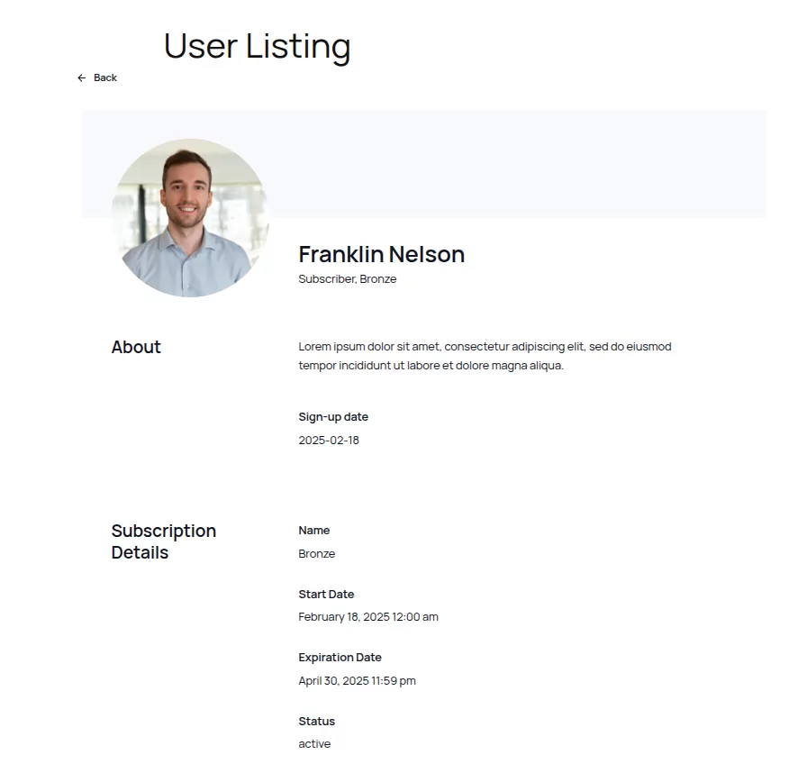The image size is (807, 782).
Task: Click the User Listing page title
Action: pos(257,46)
